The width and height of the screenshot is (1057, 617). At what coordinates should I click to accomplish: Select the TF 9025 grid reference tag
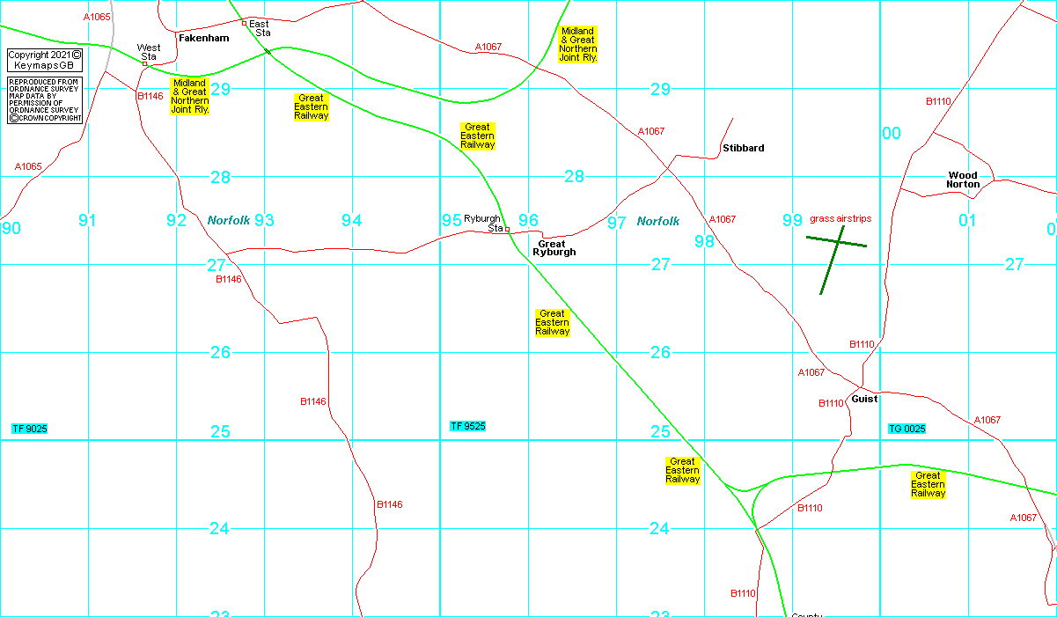click(29, 429)
